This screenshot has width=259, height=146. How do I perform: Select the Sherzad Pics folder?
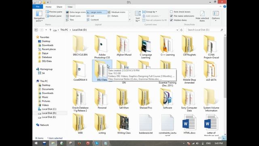pyautogui.click(x=146, y=99)
